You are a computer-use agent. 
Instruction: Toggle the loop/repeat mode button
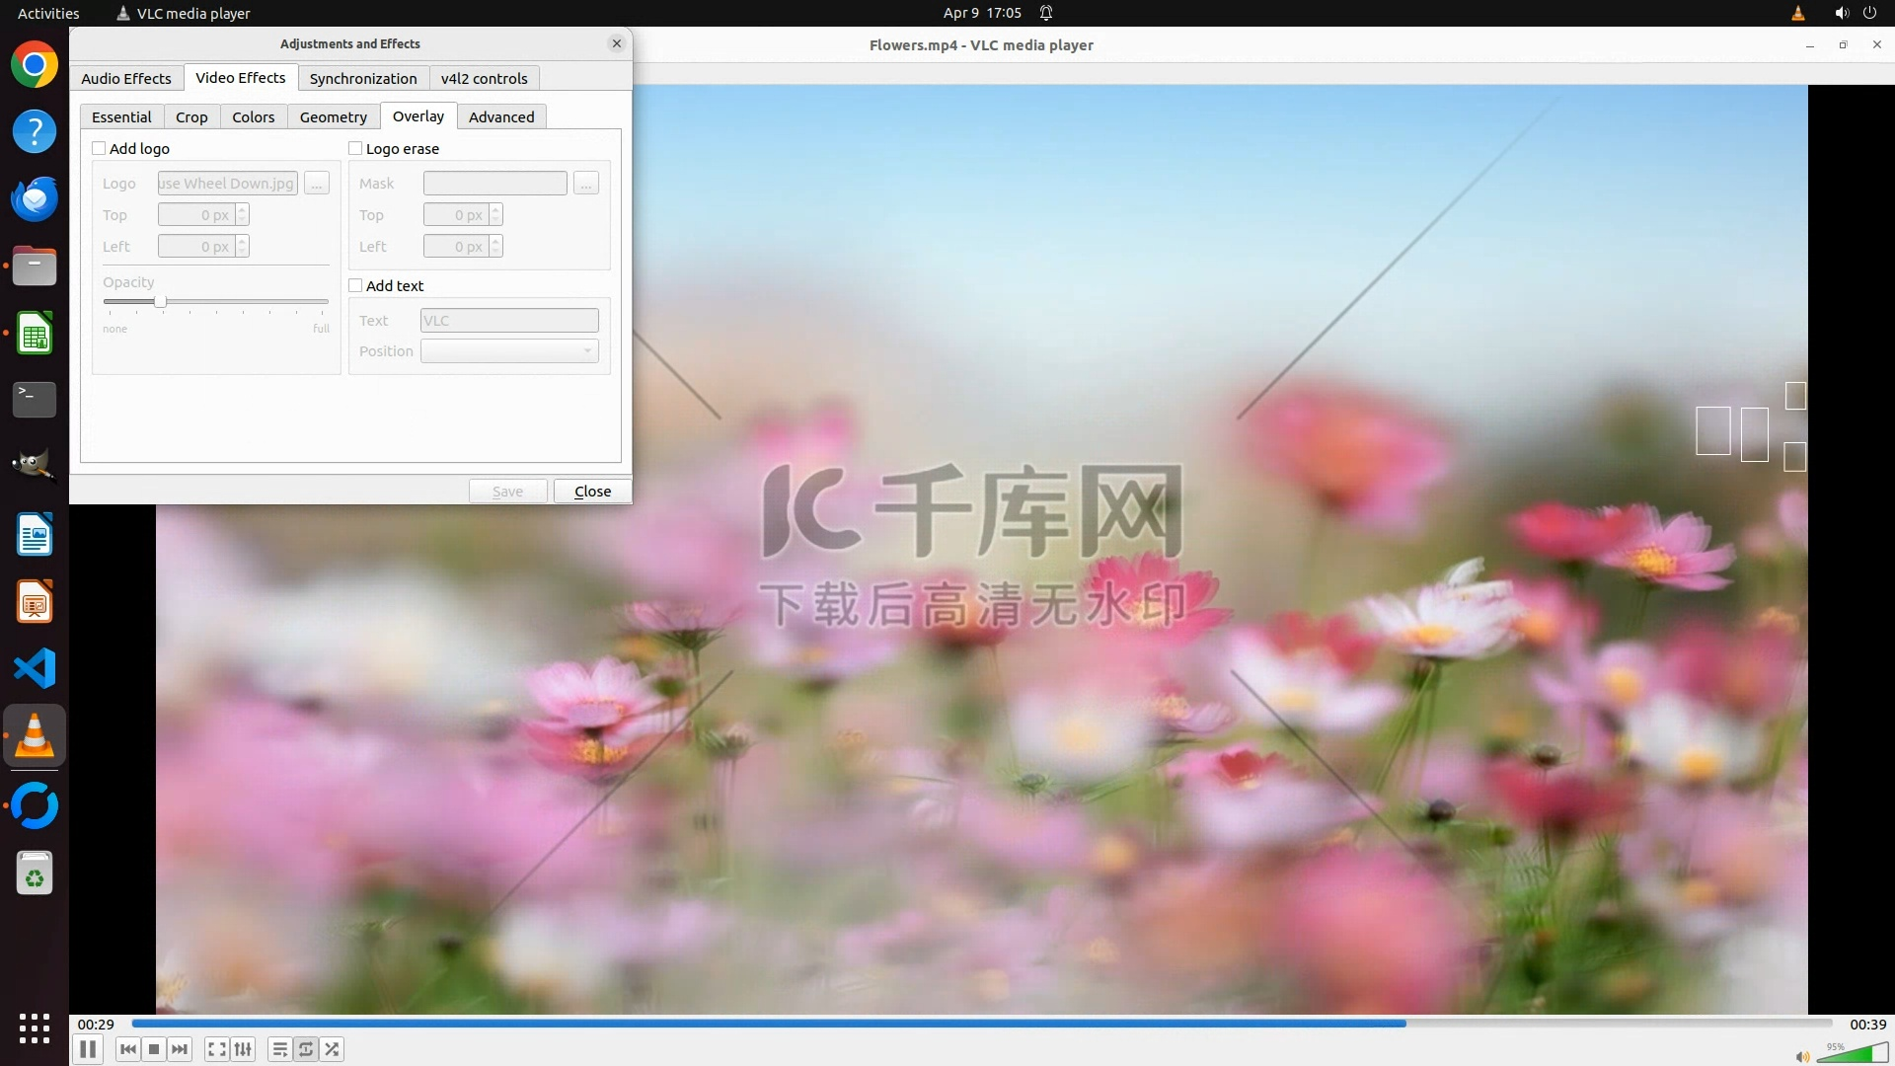tap(306, 1049)
